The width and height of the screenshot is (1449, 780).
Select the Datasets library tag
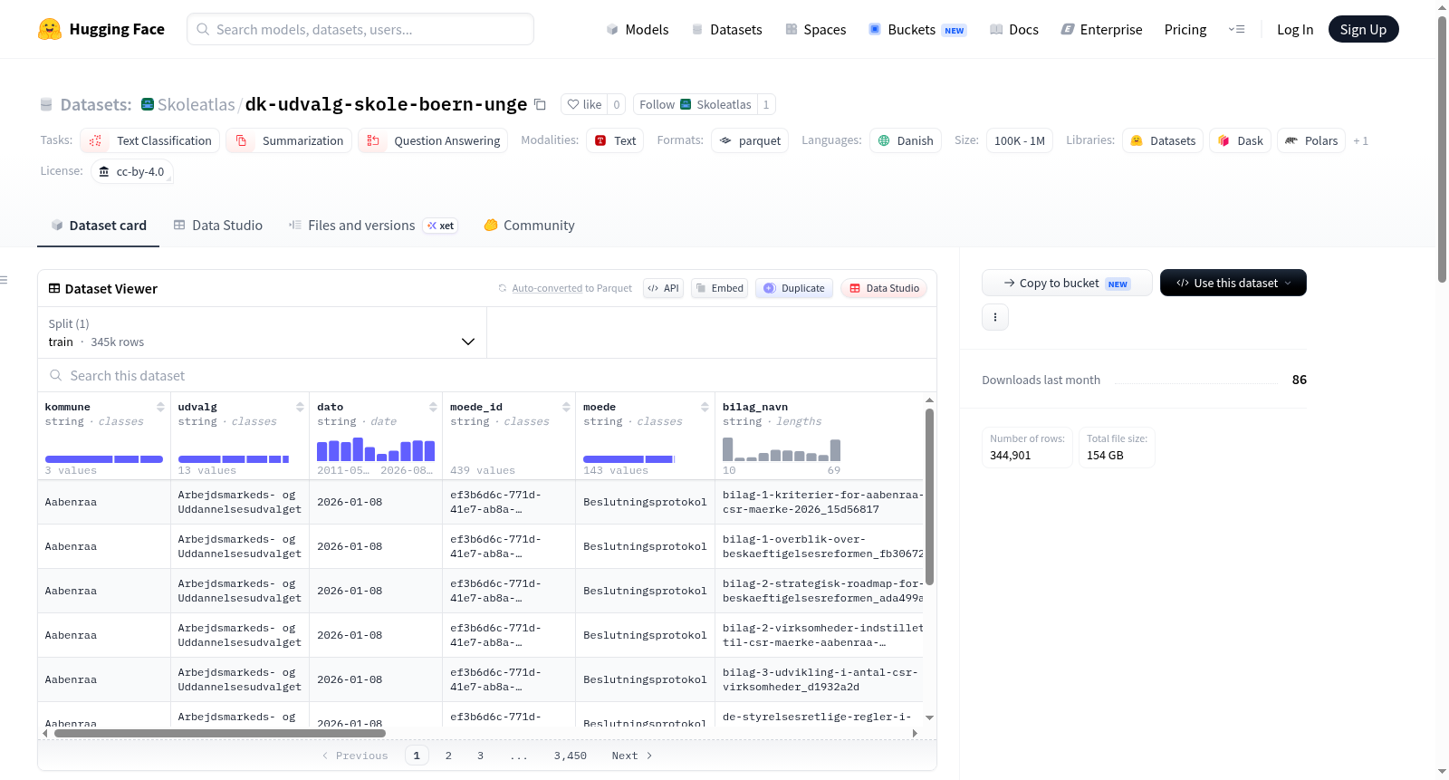coord(1163,140)
